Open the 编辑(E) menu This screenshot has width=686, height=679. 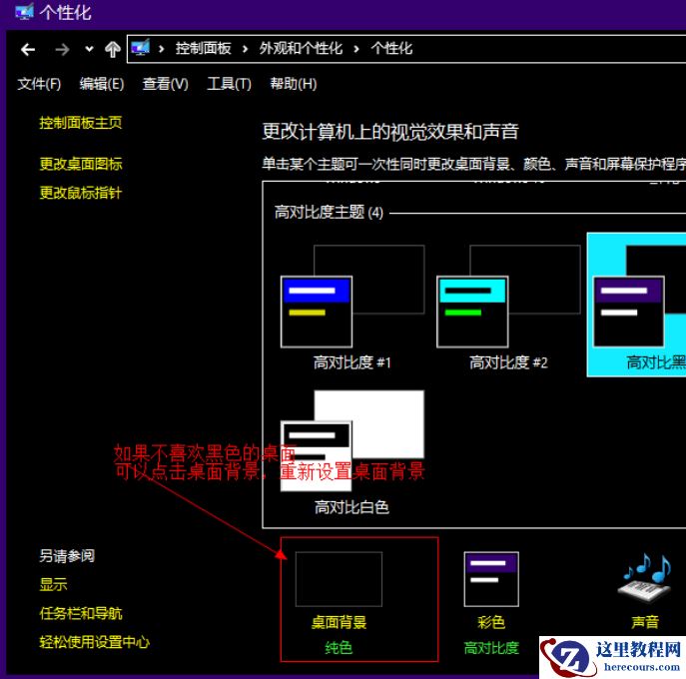click(102, 84)
